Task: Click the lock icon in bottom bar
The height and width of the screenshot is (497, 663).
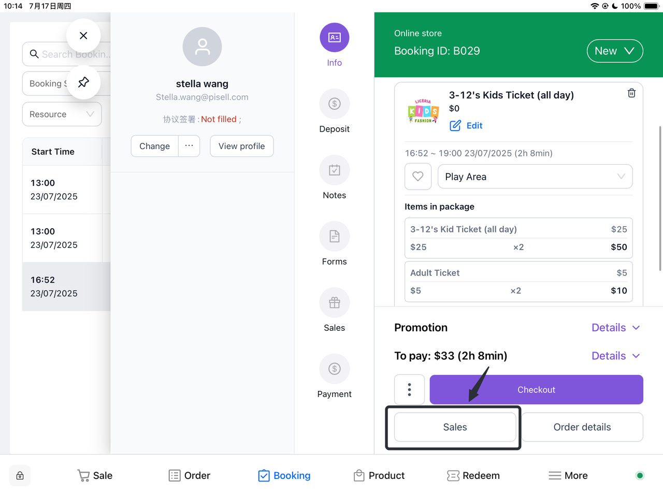Action: [20, 476]
